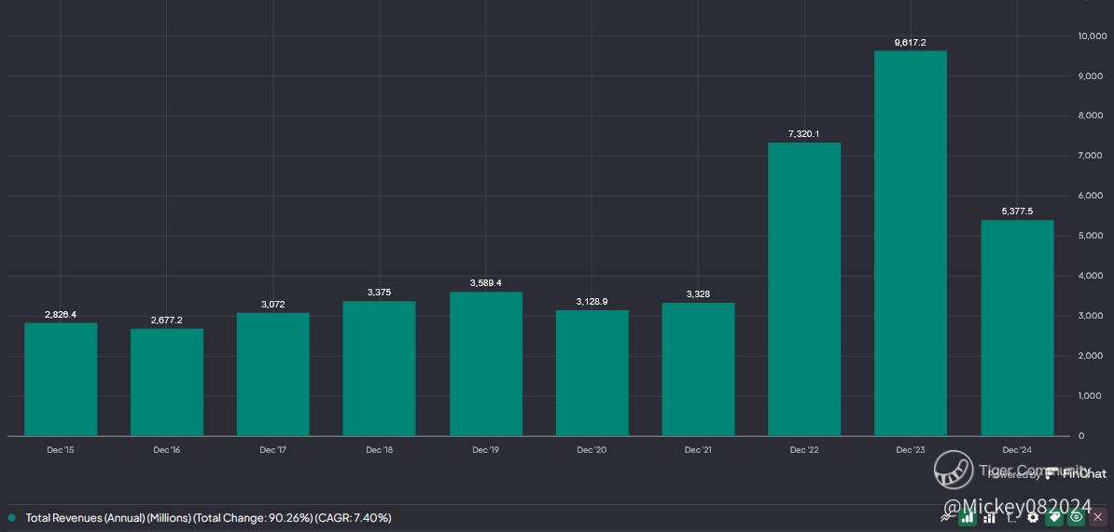The image size is (1114, 532).
Task: Hide series with the eye icon
Action: coord(1076,517)
